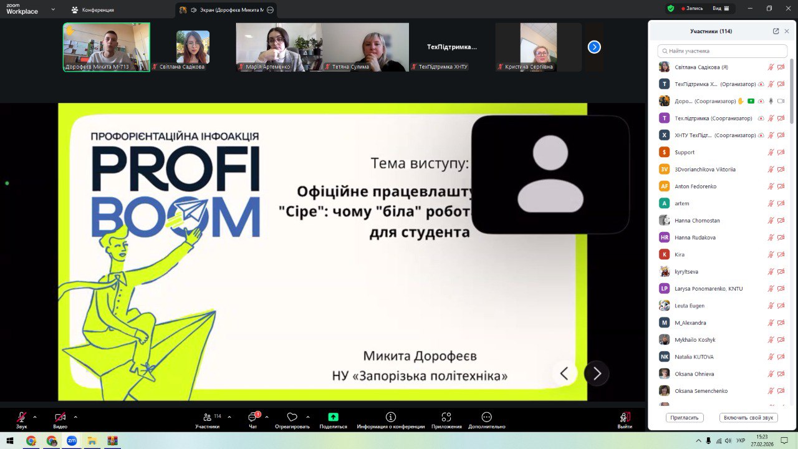Viewport: 798px width, 449px height.
Task: Expand video options arrow next to Видео
Action: [x=75, y=417]
